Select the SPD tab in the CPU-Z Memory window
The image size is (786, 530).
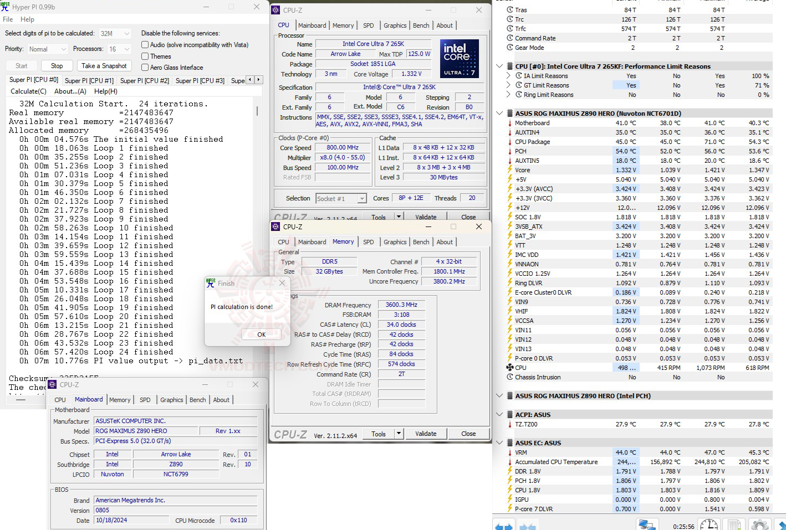[x=368, y=242]
